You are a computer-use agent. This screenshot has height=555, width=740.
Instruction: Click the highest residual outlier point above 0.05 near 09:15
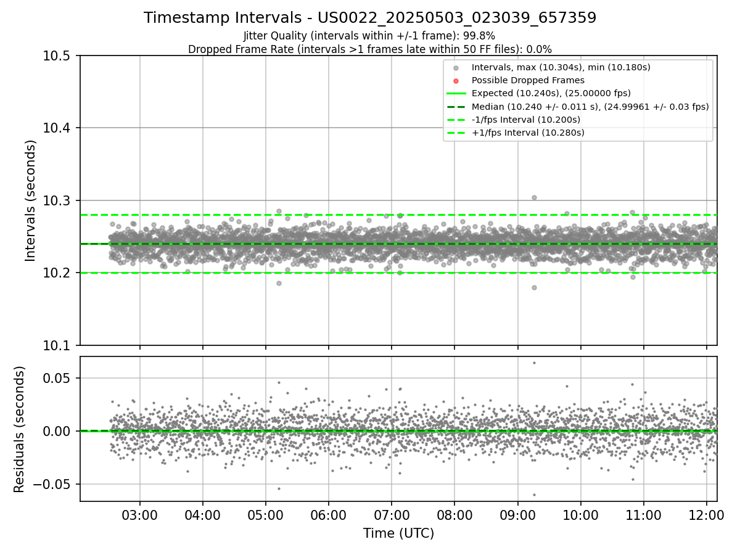[x=534, y=363]
